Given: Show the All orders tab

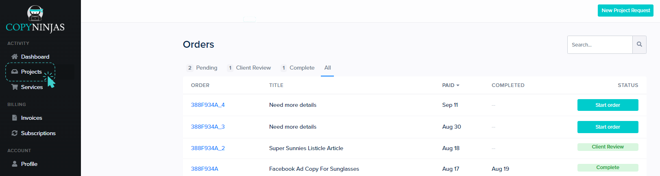Looking at the screenshot, I should [x=327, y=68].
